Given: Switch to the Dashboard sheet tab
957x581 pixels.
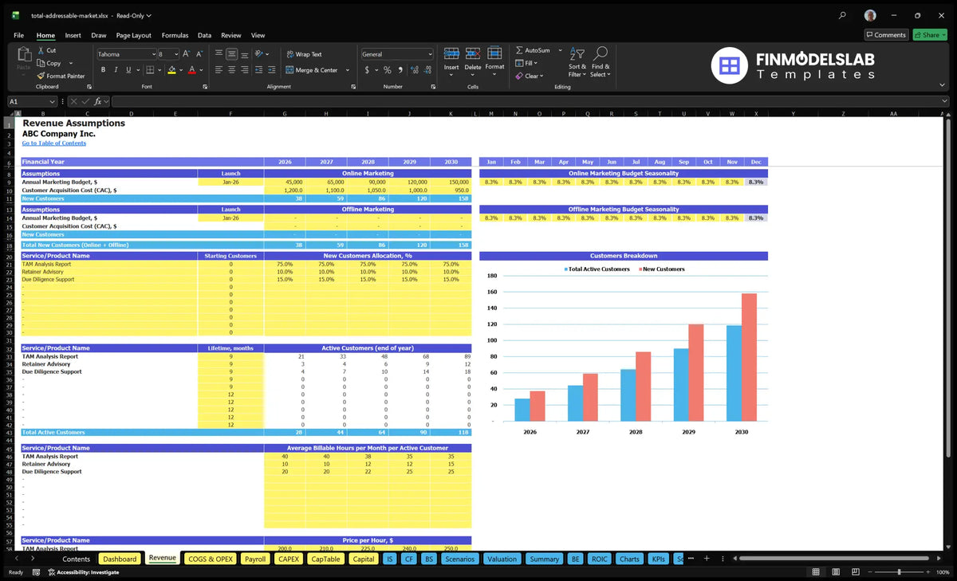Looking at the screenshot, I should click(120, 559).
